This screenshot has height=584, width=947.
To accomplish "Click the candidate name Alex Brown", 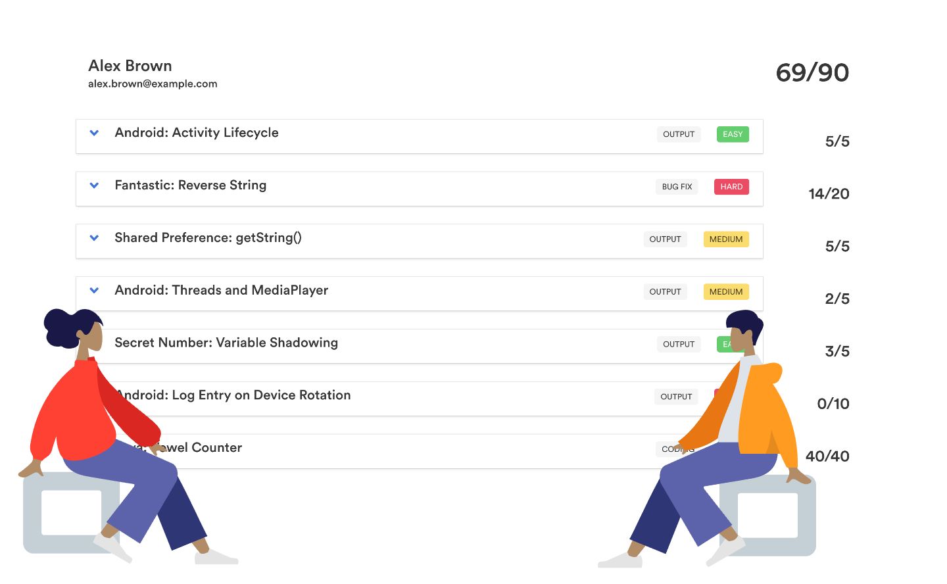I will pos(130,66).
